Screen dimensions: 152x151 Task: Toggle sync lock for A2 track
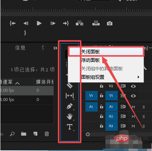123,116
